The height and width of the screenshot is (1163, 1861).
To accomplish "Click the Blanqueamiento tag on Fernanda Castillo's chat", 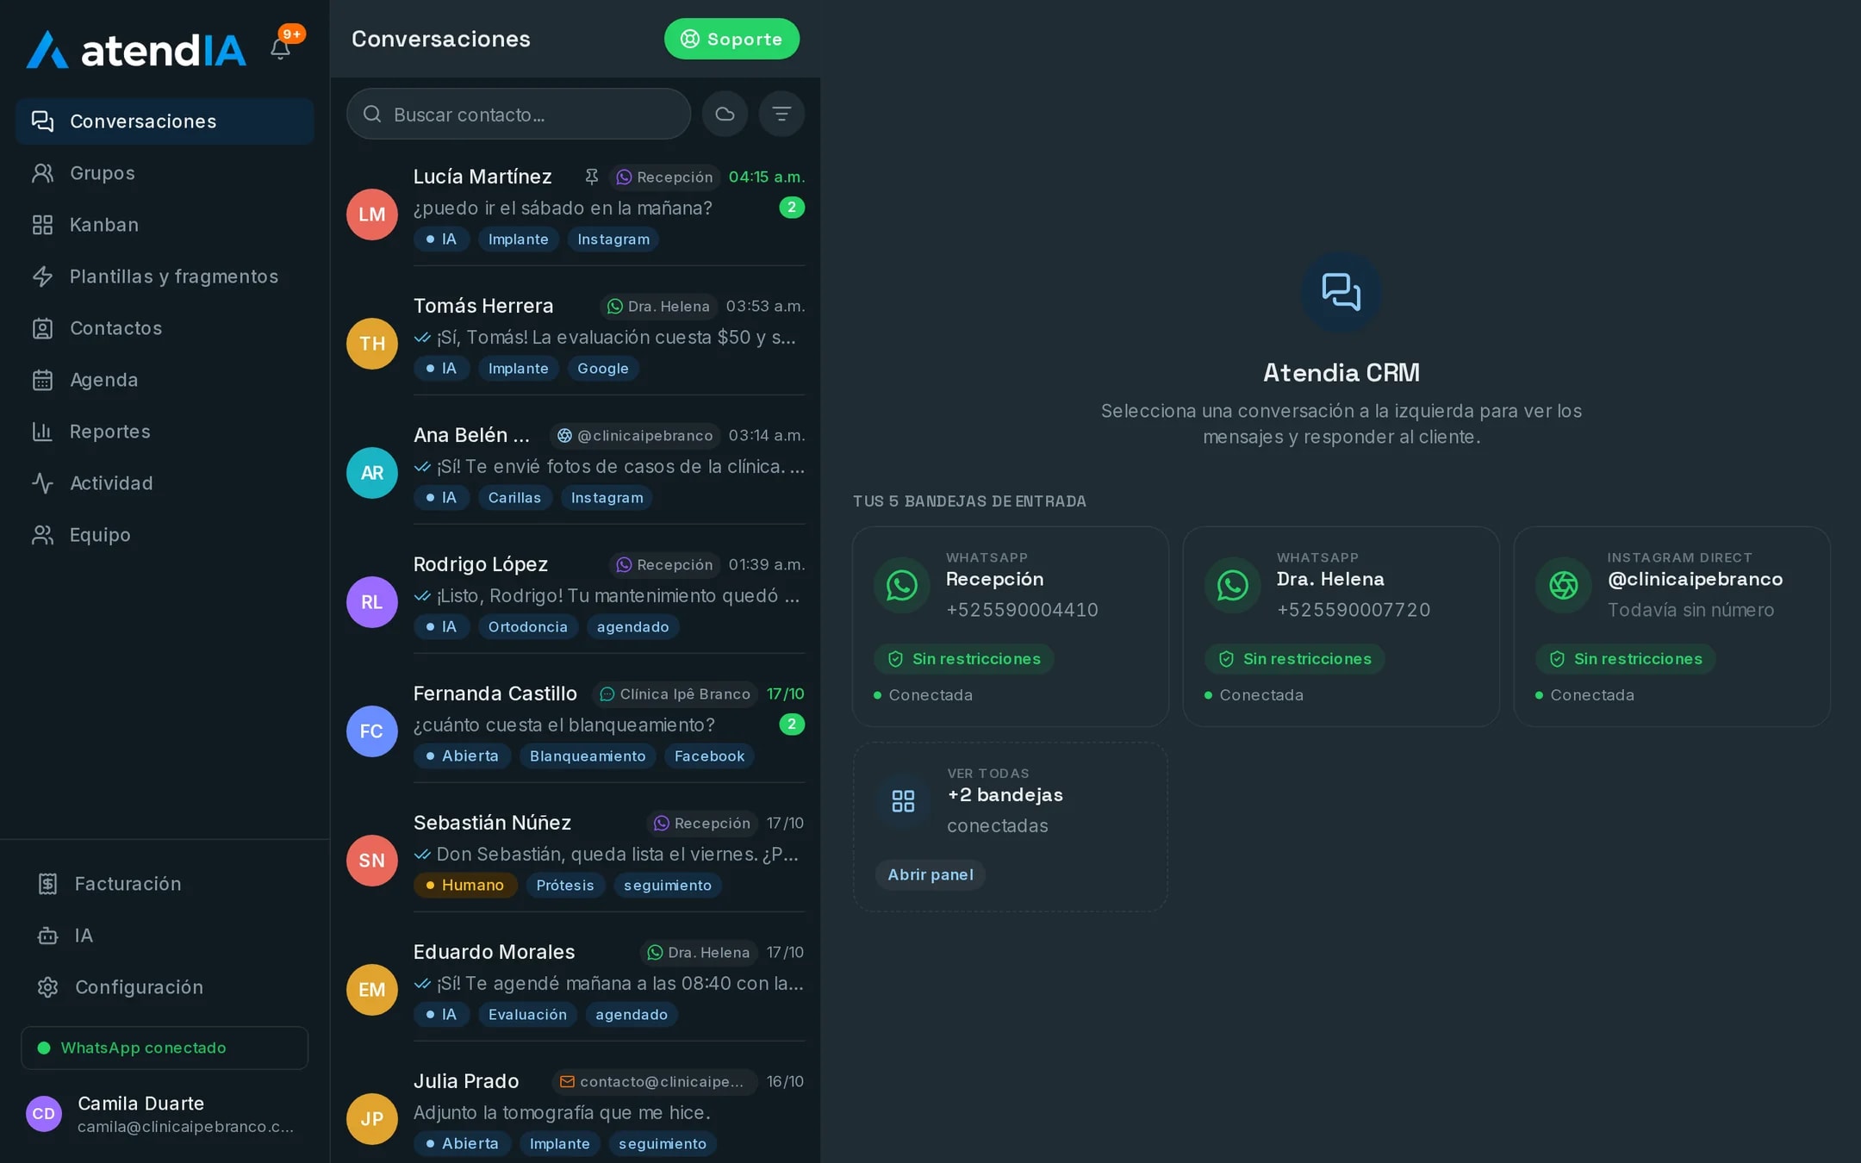I will click(588, 756).
